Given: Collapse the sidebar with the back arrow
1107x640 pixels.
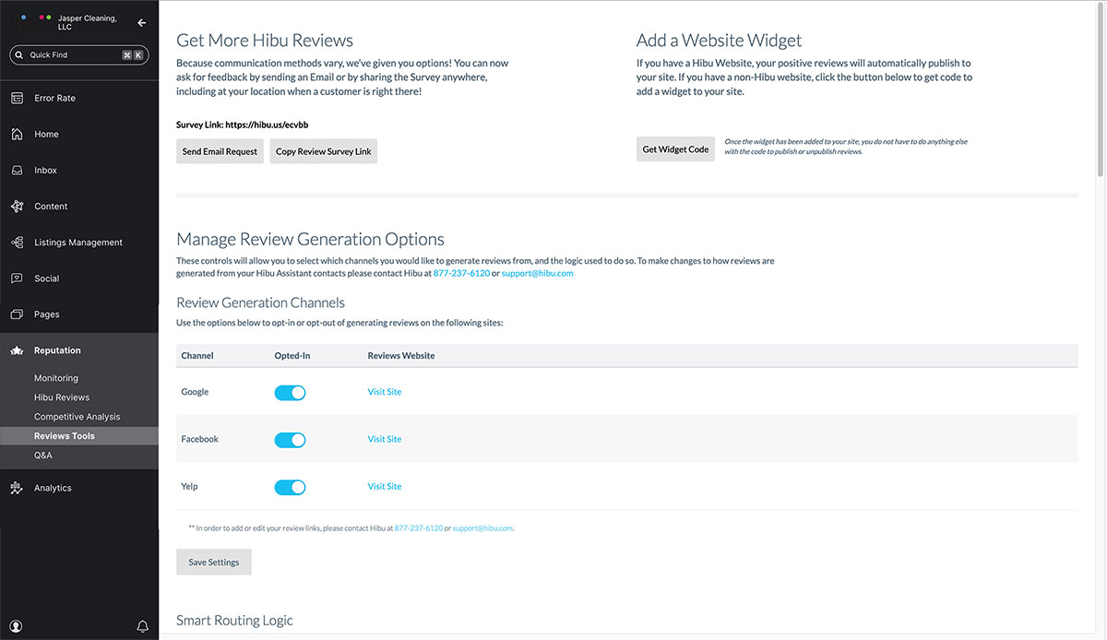Looking at the screenshot, I should pyautogui.click(x=141, y=23).
